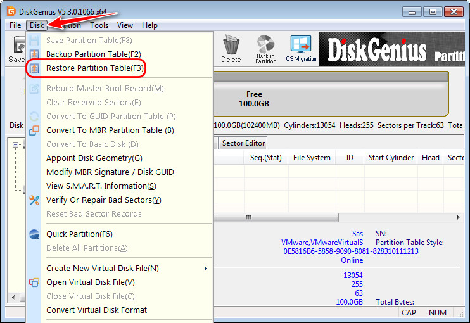The image size is (470, 323).
Task: Click the Open Virtual Disk File icon
Action: 34,282
